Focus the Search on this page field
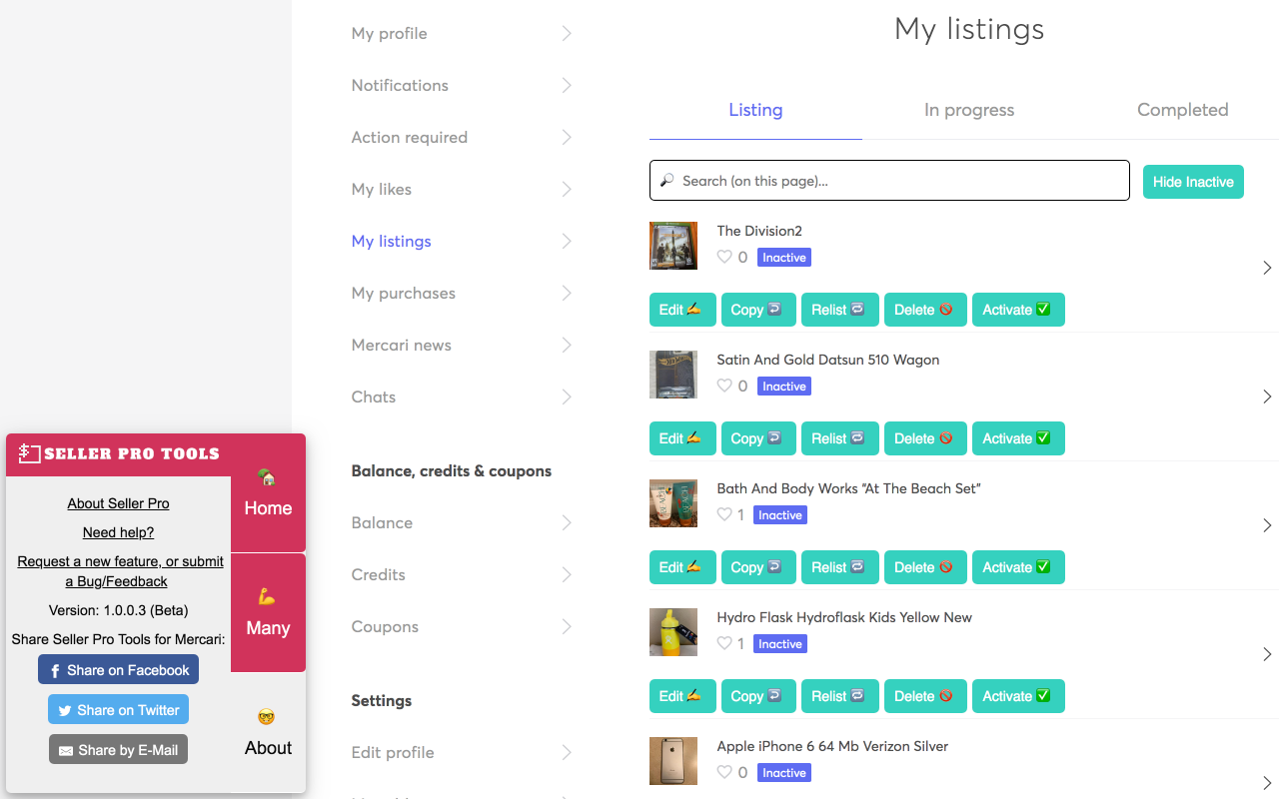1279x799 pixels. (889, 181)
